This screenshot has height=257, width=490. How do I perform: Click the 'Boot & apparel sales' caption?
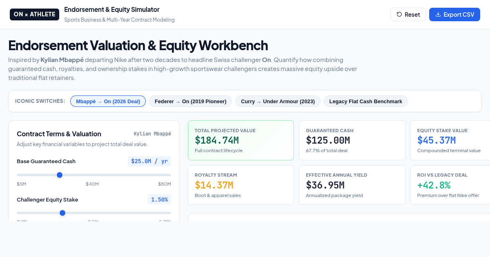[218, 195]
